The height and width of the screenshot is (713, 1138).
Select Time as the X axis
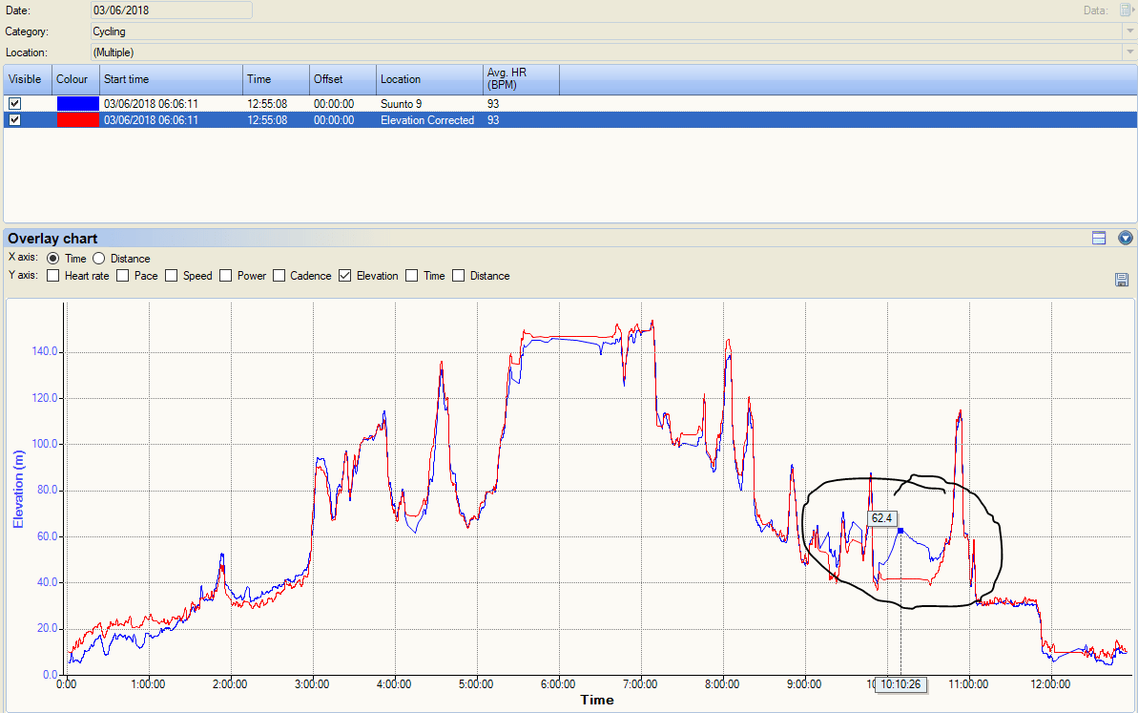[54, 258]
